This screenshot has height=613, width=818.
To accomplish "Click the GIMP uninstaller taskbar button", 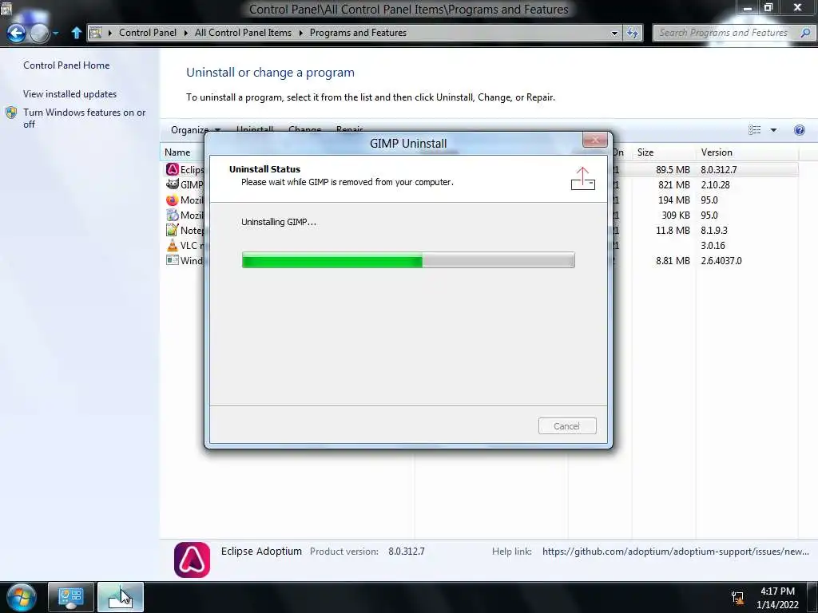I will [121, 597].
